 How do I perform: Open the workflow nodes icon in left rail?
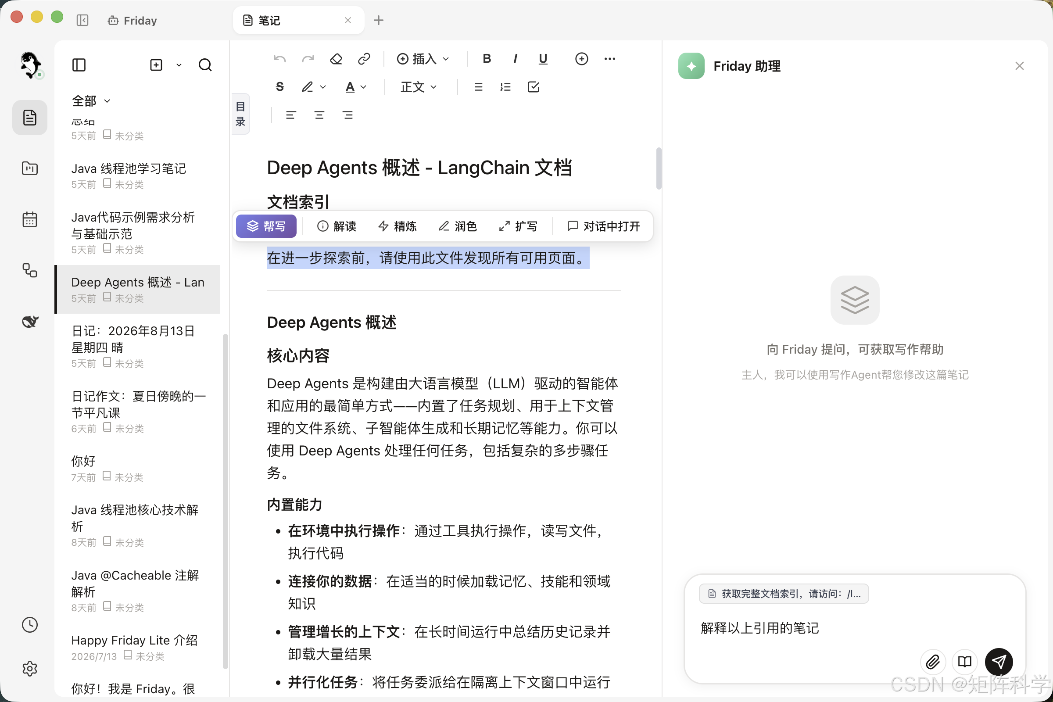[29, 270]
